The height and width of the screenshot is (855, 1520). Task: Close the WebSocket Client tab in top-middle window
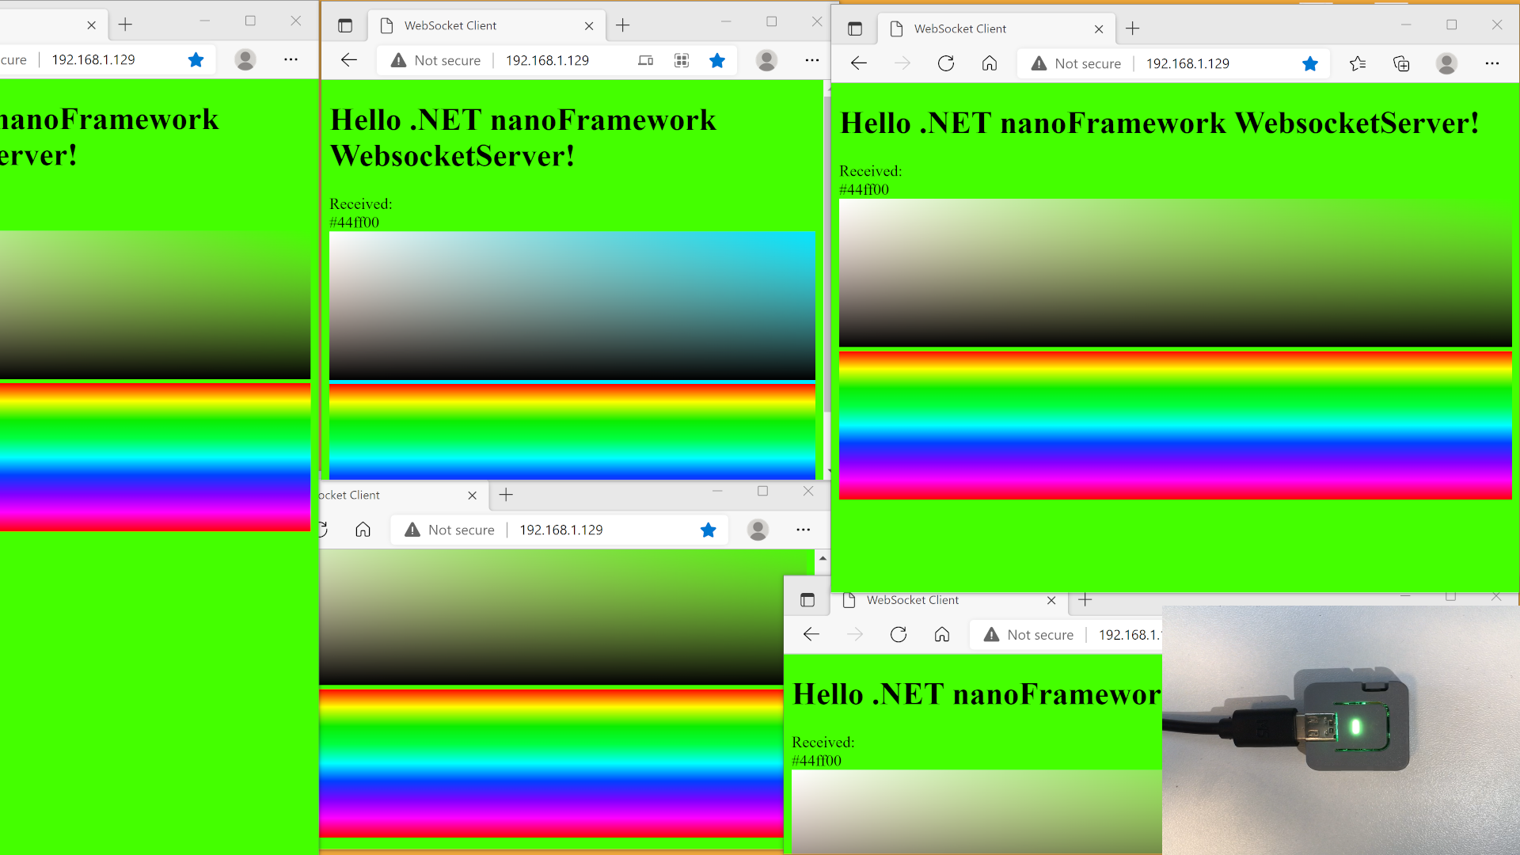pos(589,26)
